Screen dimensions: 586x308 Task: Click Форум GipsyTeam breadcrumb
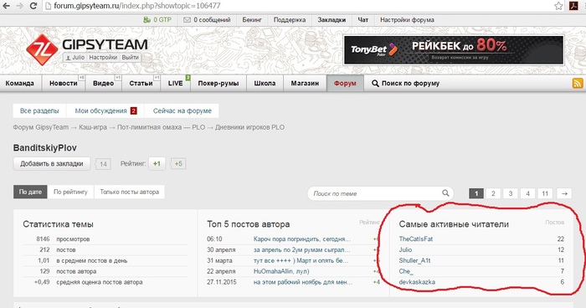pyautogui.click(x=41, y=127)
